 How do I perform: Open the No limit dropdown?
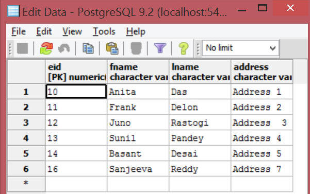[240, 48]
